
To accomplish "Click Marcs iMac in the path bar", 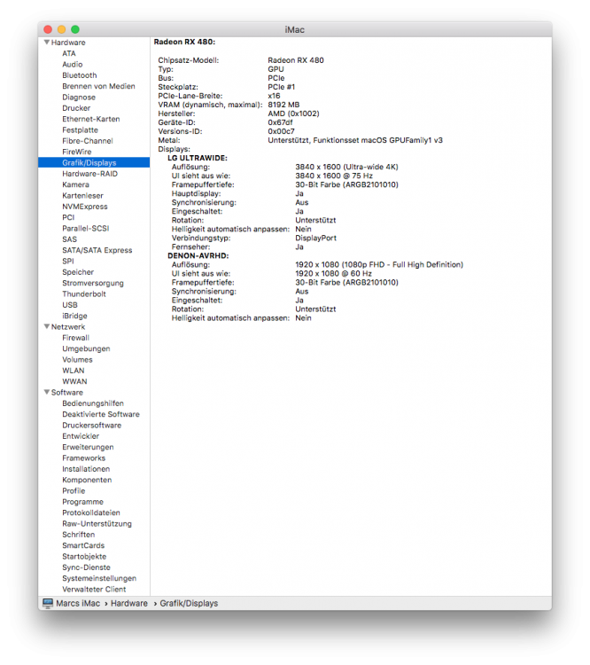I will (x=78, y=603).
